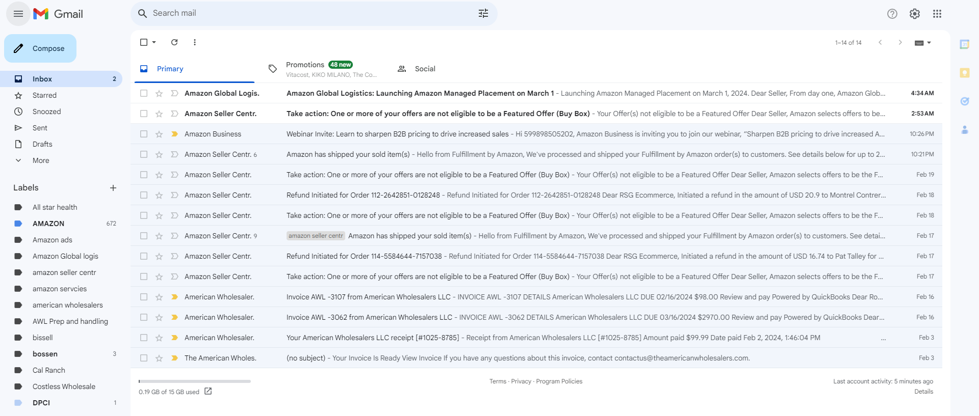Open storage management external link icon
This screenshot has width=979, height=416.
(x=208, y=391)
